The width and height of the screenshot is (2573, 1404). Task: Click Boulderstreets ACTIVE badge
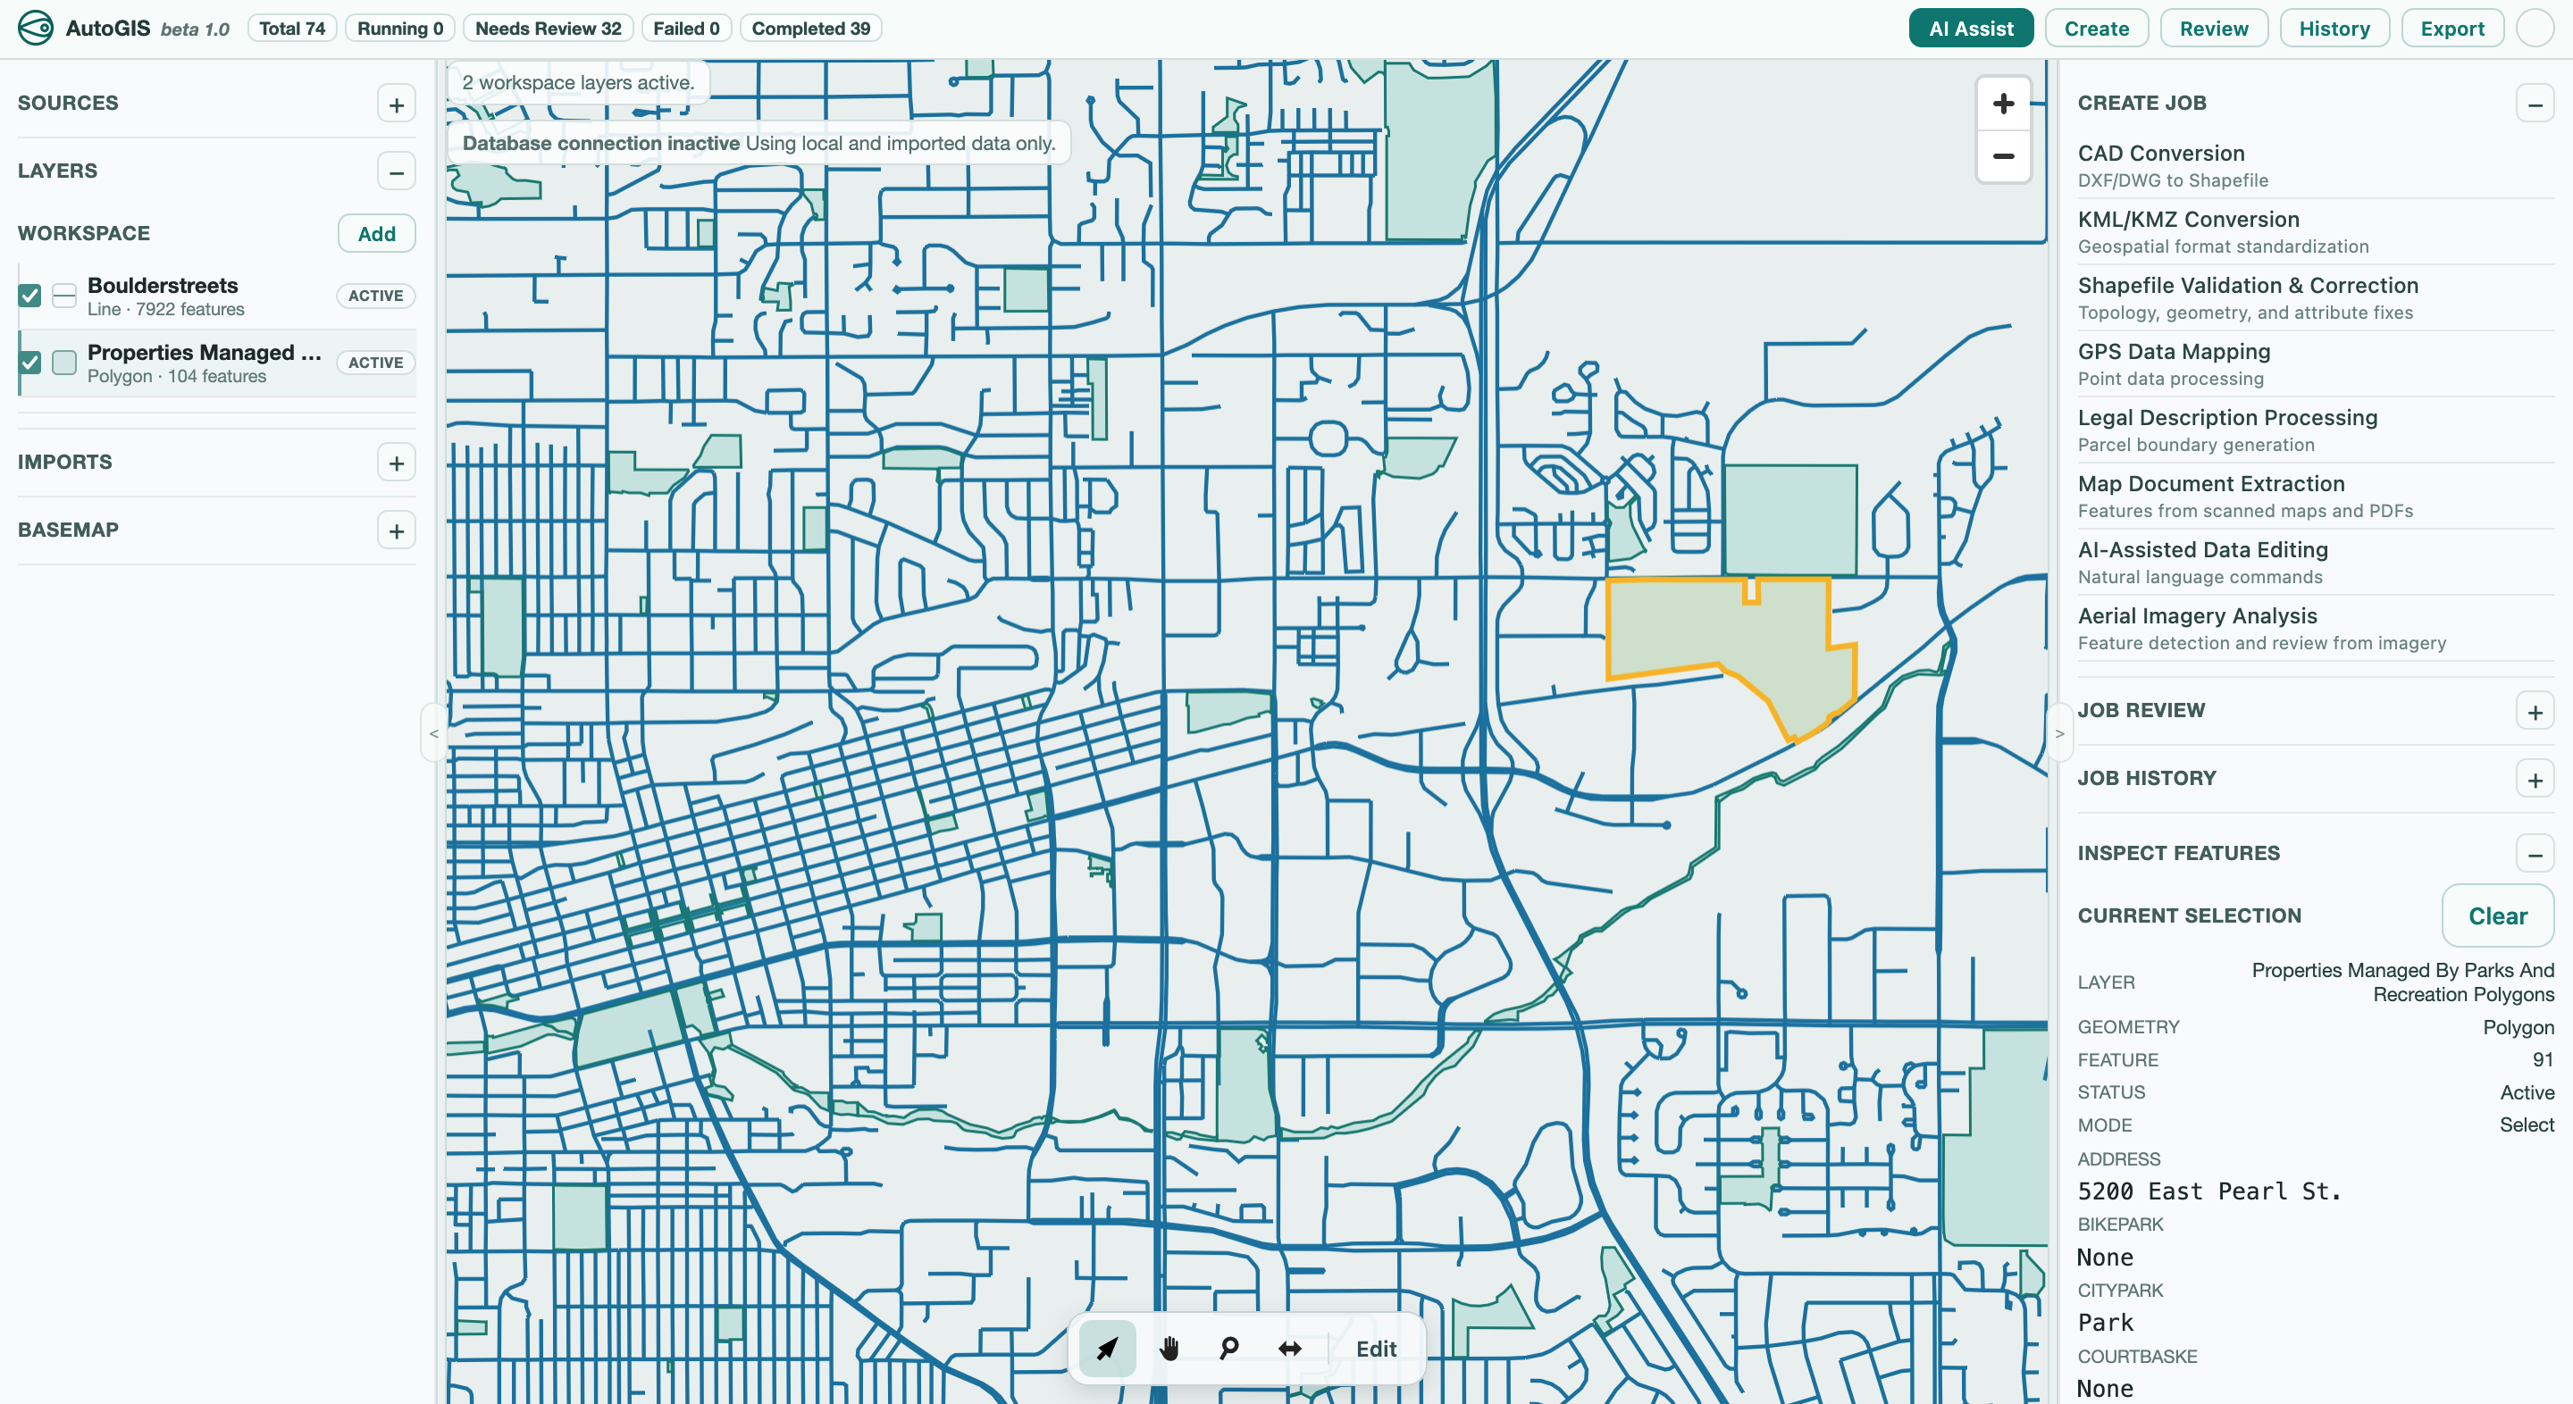[x=374, y=296]
